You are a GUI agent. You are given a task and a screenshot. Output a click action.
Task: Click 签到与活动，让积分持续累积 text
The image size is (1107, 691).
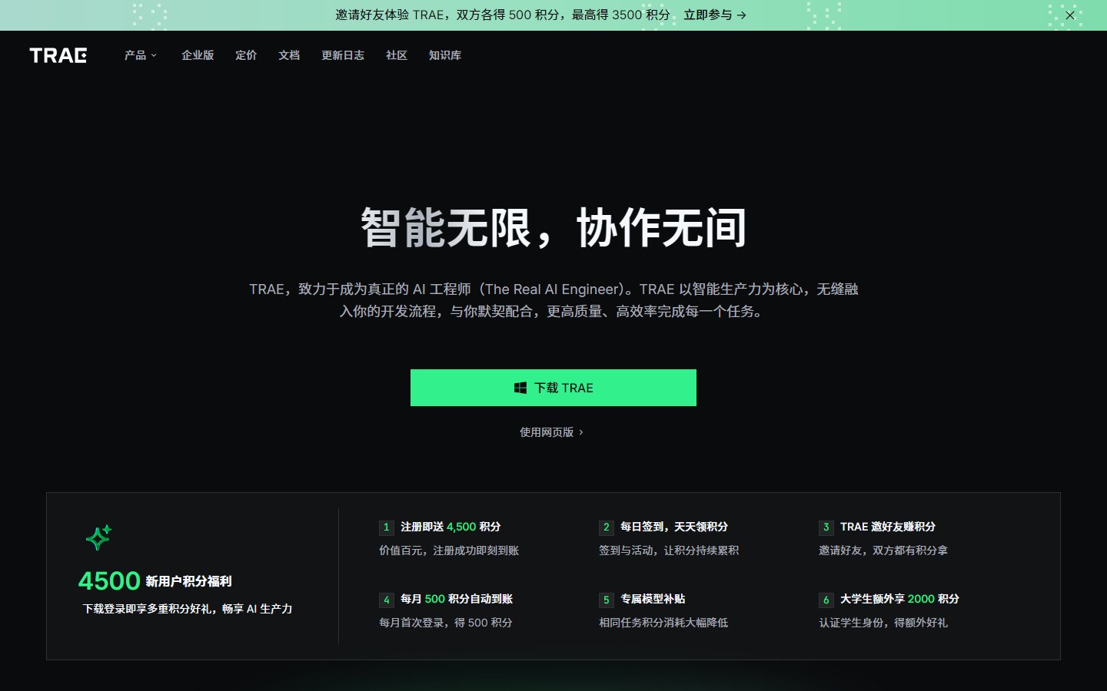(669, 550)
